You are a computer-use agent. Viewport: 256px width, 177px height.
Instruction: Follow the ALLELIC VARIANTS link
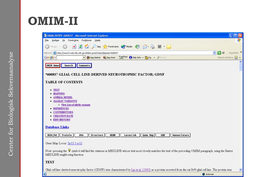65,101
